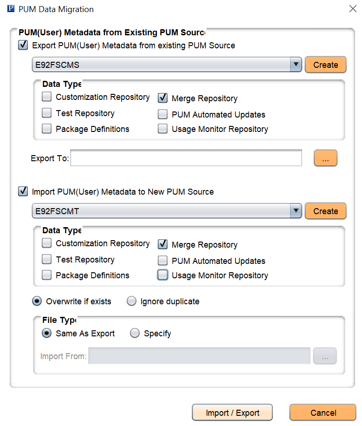362x426 pixels.
Task: Enable Customization Repository in export Data Types
Action: coord(46,97)
